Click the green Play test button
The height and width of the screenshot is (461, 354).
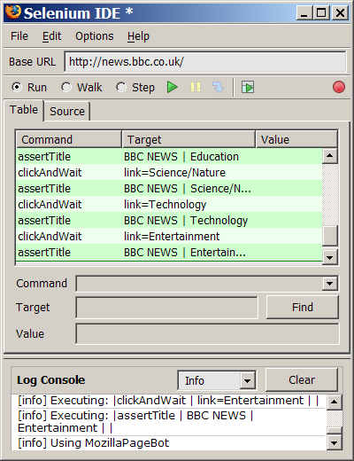pyautogui.click(x=173, y=87)
